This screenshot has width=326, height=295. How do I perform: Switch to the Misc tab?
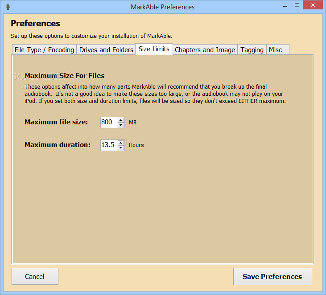(277, 49)
